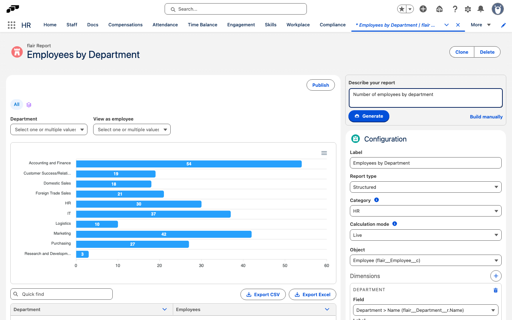Click the Delete button
The image size is (512, 320).
pyautogui.click(x=487, y=52)
